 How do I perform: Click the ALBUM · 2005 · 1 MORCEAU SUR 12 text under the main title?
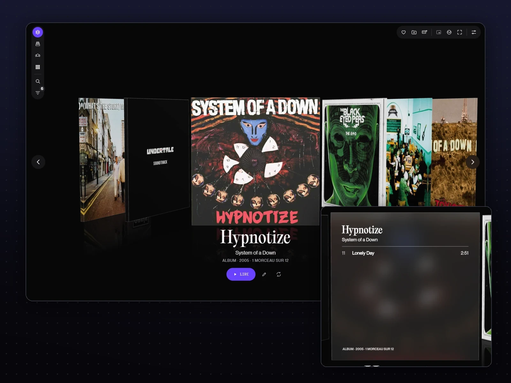256,260
